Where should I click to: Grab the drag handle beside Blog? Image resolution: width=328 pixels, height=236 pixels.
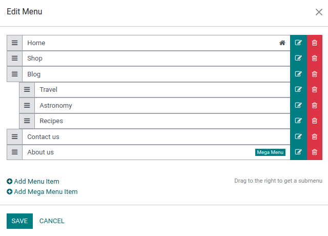point(15,74)
